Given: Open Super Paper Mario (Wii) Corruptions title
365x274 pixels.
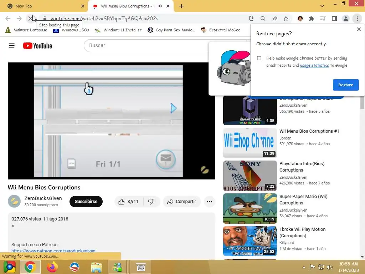Looking at the screenshot, I should 303,200.
